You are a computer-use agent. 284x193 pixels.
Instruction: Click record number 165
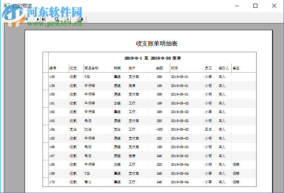pos(52,138)
